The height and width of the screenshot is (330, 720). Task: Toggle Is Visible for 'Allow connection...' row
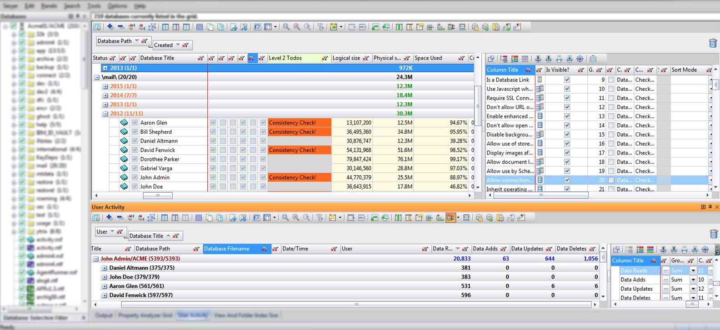click(x=567, y=180)
